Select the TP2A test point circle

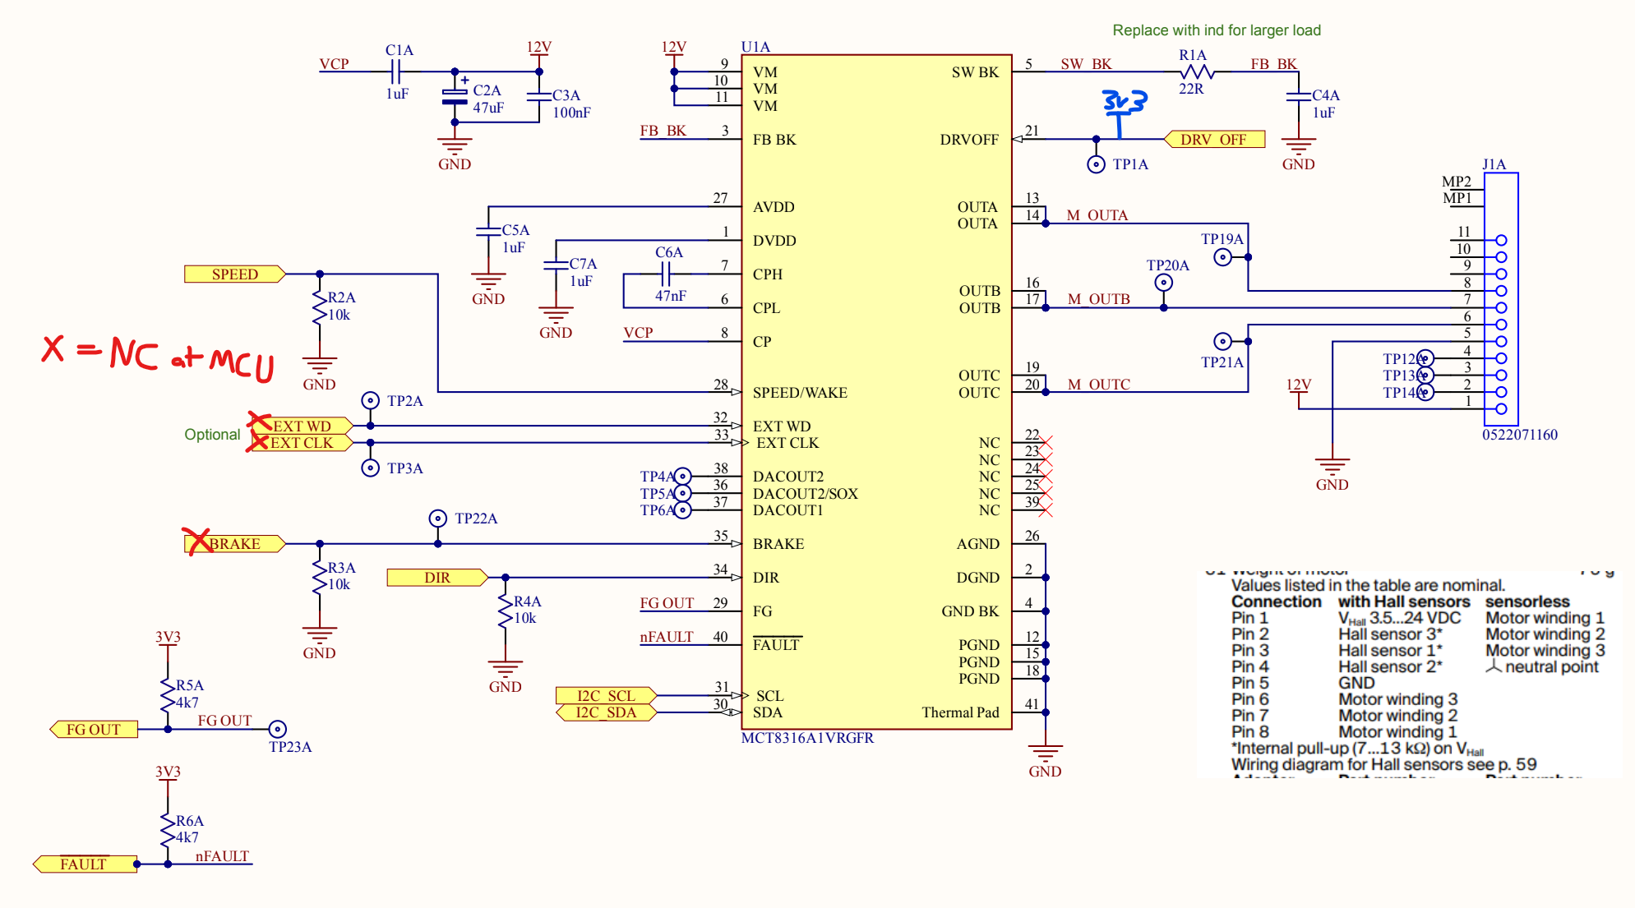point(371,400)
